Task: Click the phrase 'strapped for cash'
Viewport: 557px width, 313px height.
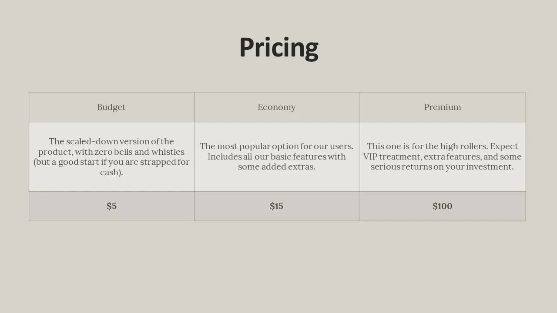Action: (145, 167)
